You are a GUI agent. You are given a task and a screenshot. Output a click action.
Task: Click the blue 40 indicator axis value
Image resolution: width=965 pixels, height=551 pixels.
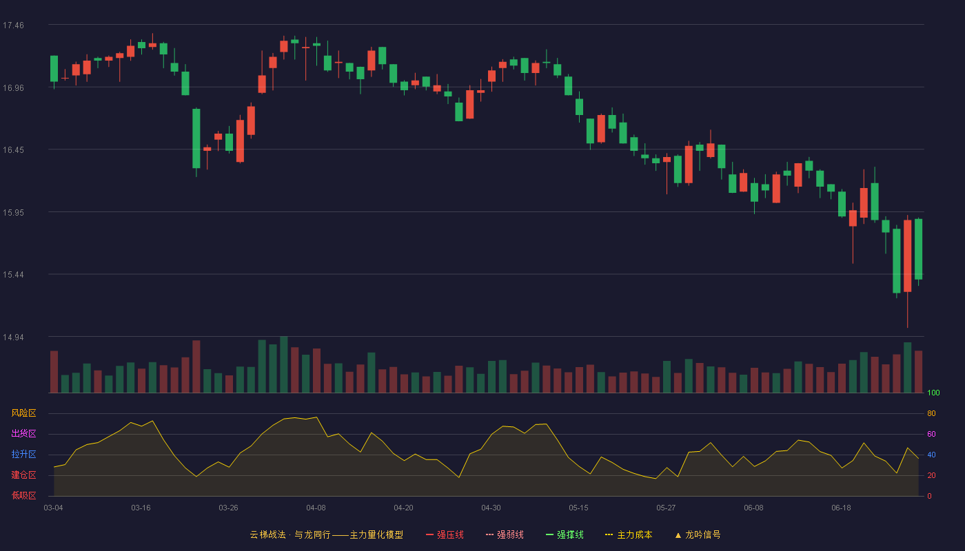pyautogui.click(x=931, y=455)
